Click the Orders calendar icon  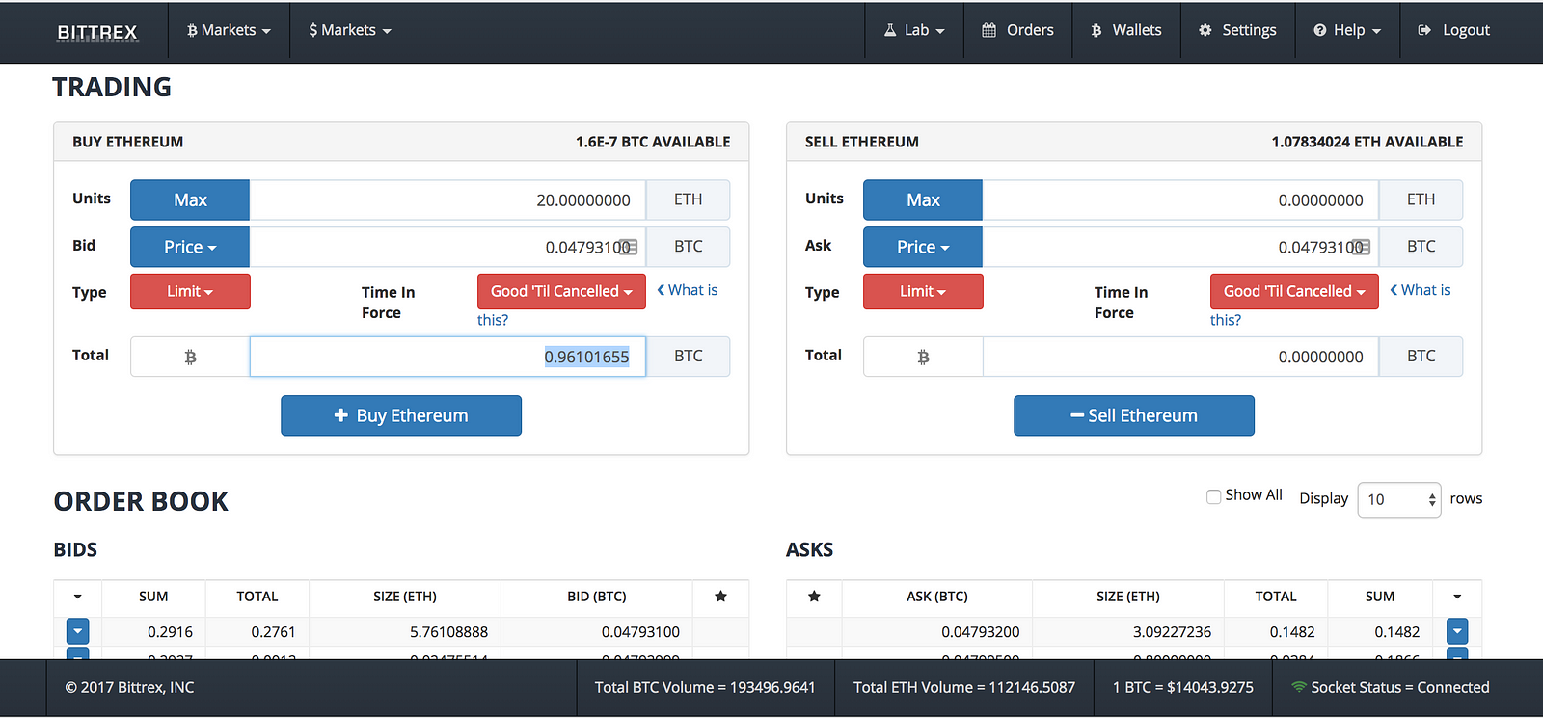988,30
